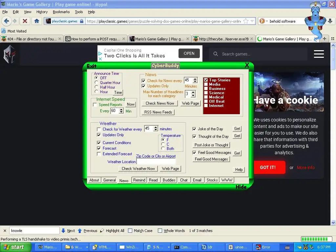Viewport: 336px width, 252px height.
Task: Click the knight helmet site logo
Action: click(x=9, y=54)
